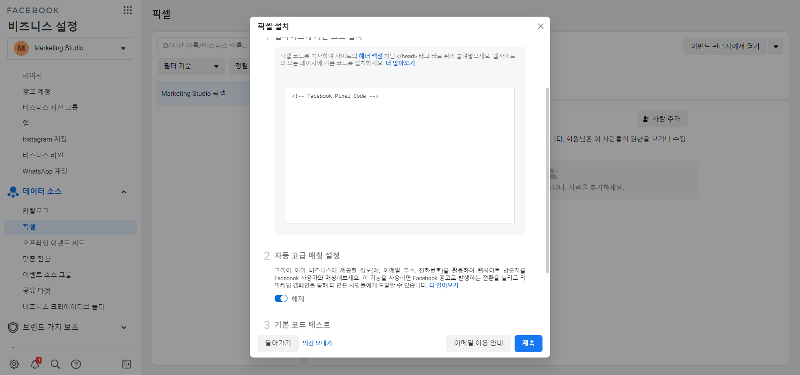Click the 이벤트 관리자에서 열기 button
800x375 pixels.
coord(725,47)
